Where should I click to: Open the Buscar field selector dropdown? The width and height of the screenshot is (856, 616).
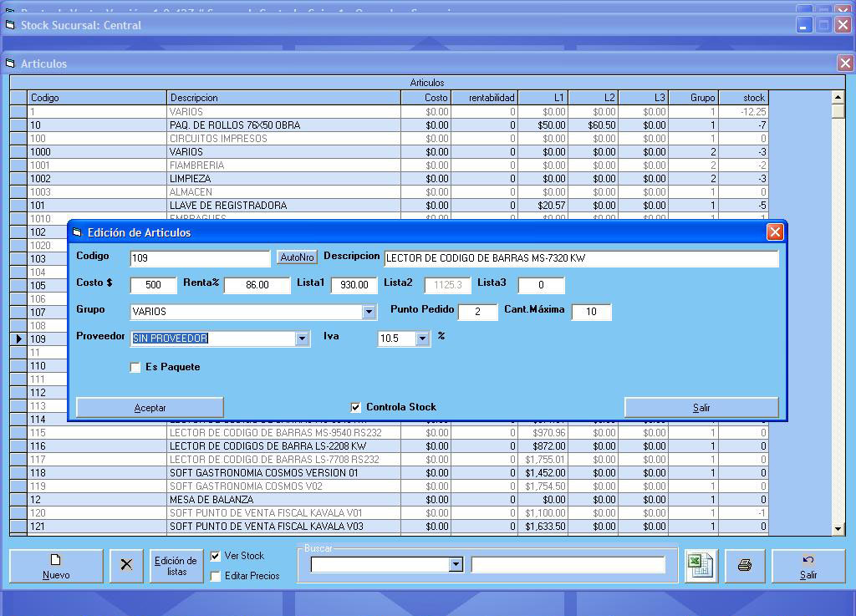tap(456, 564)
